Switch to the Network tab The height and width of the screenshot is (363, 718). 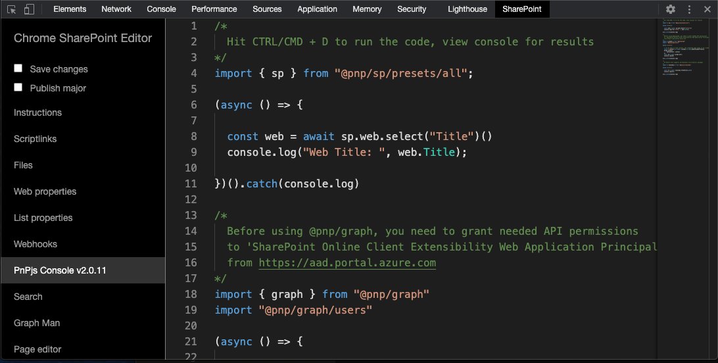pyautogui.click(x=116, y=9)
